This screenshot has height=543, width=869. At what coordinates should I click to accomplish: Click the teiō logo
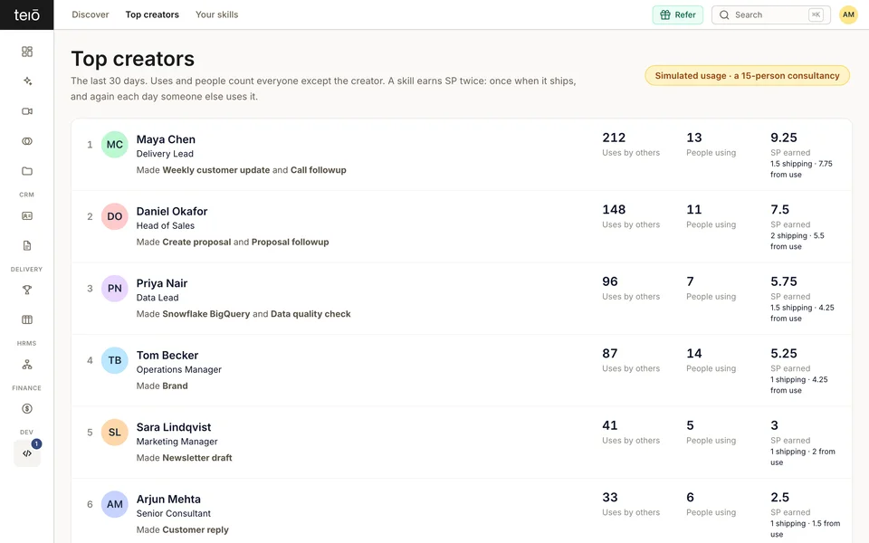click(x=26, y=15)
